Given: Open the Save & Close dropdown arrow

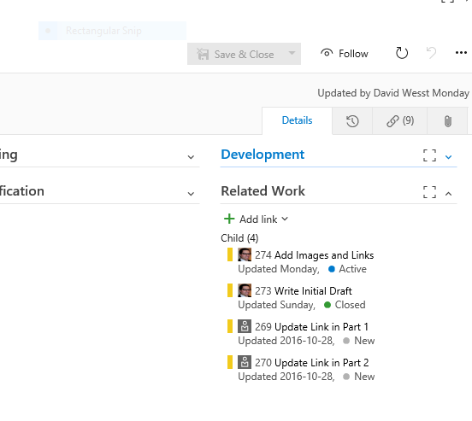Looking at the screenshot, I should tap(292, 54).
